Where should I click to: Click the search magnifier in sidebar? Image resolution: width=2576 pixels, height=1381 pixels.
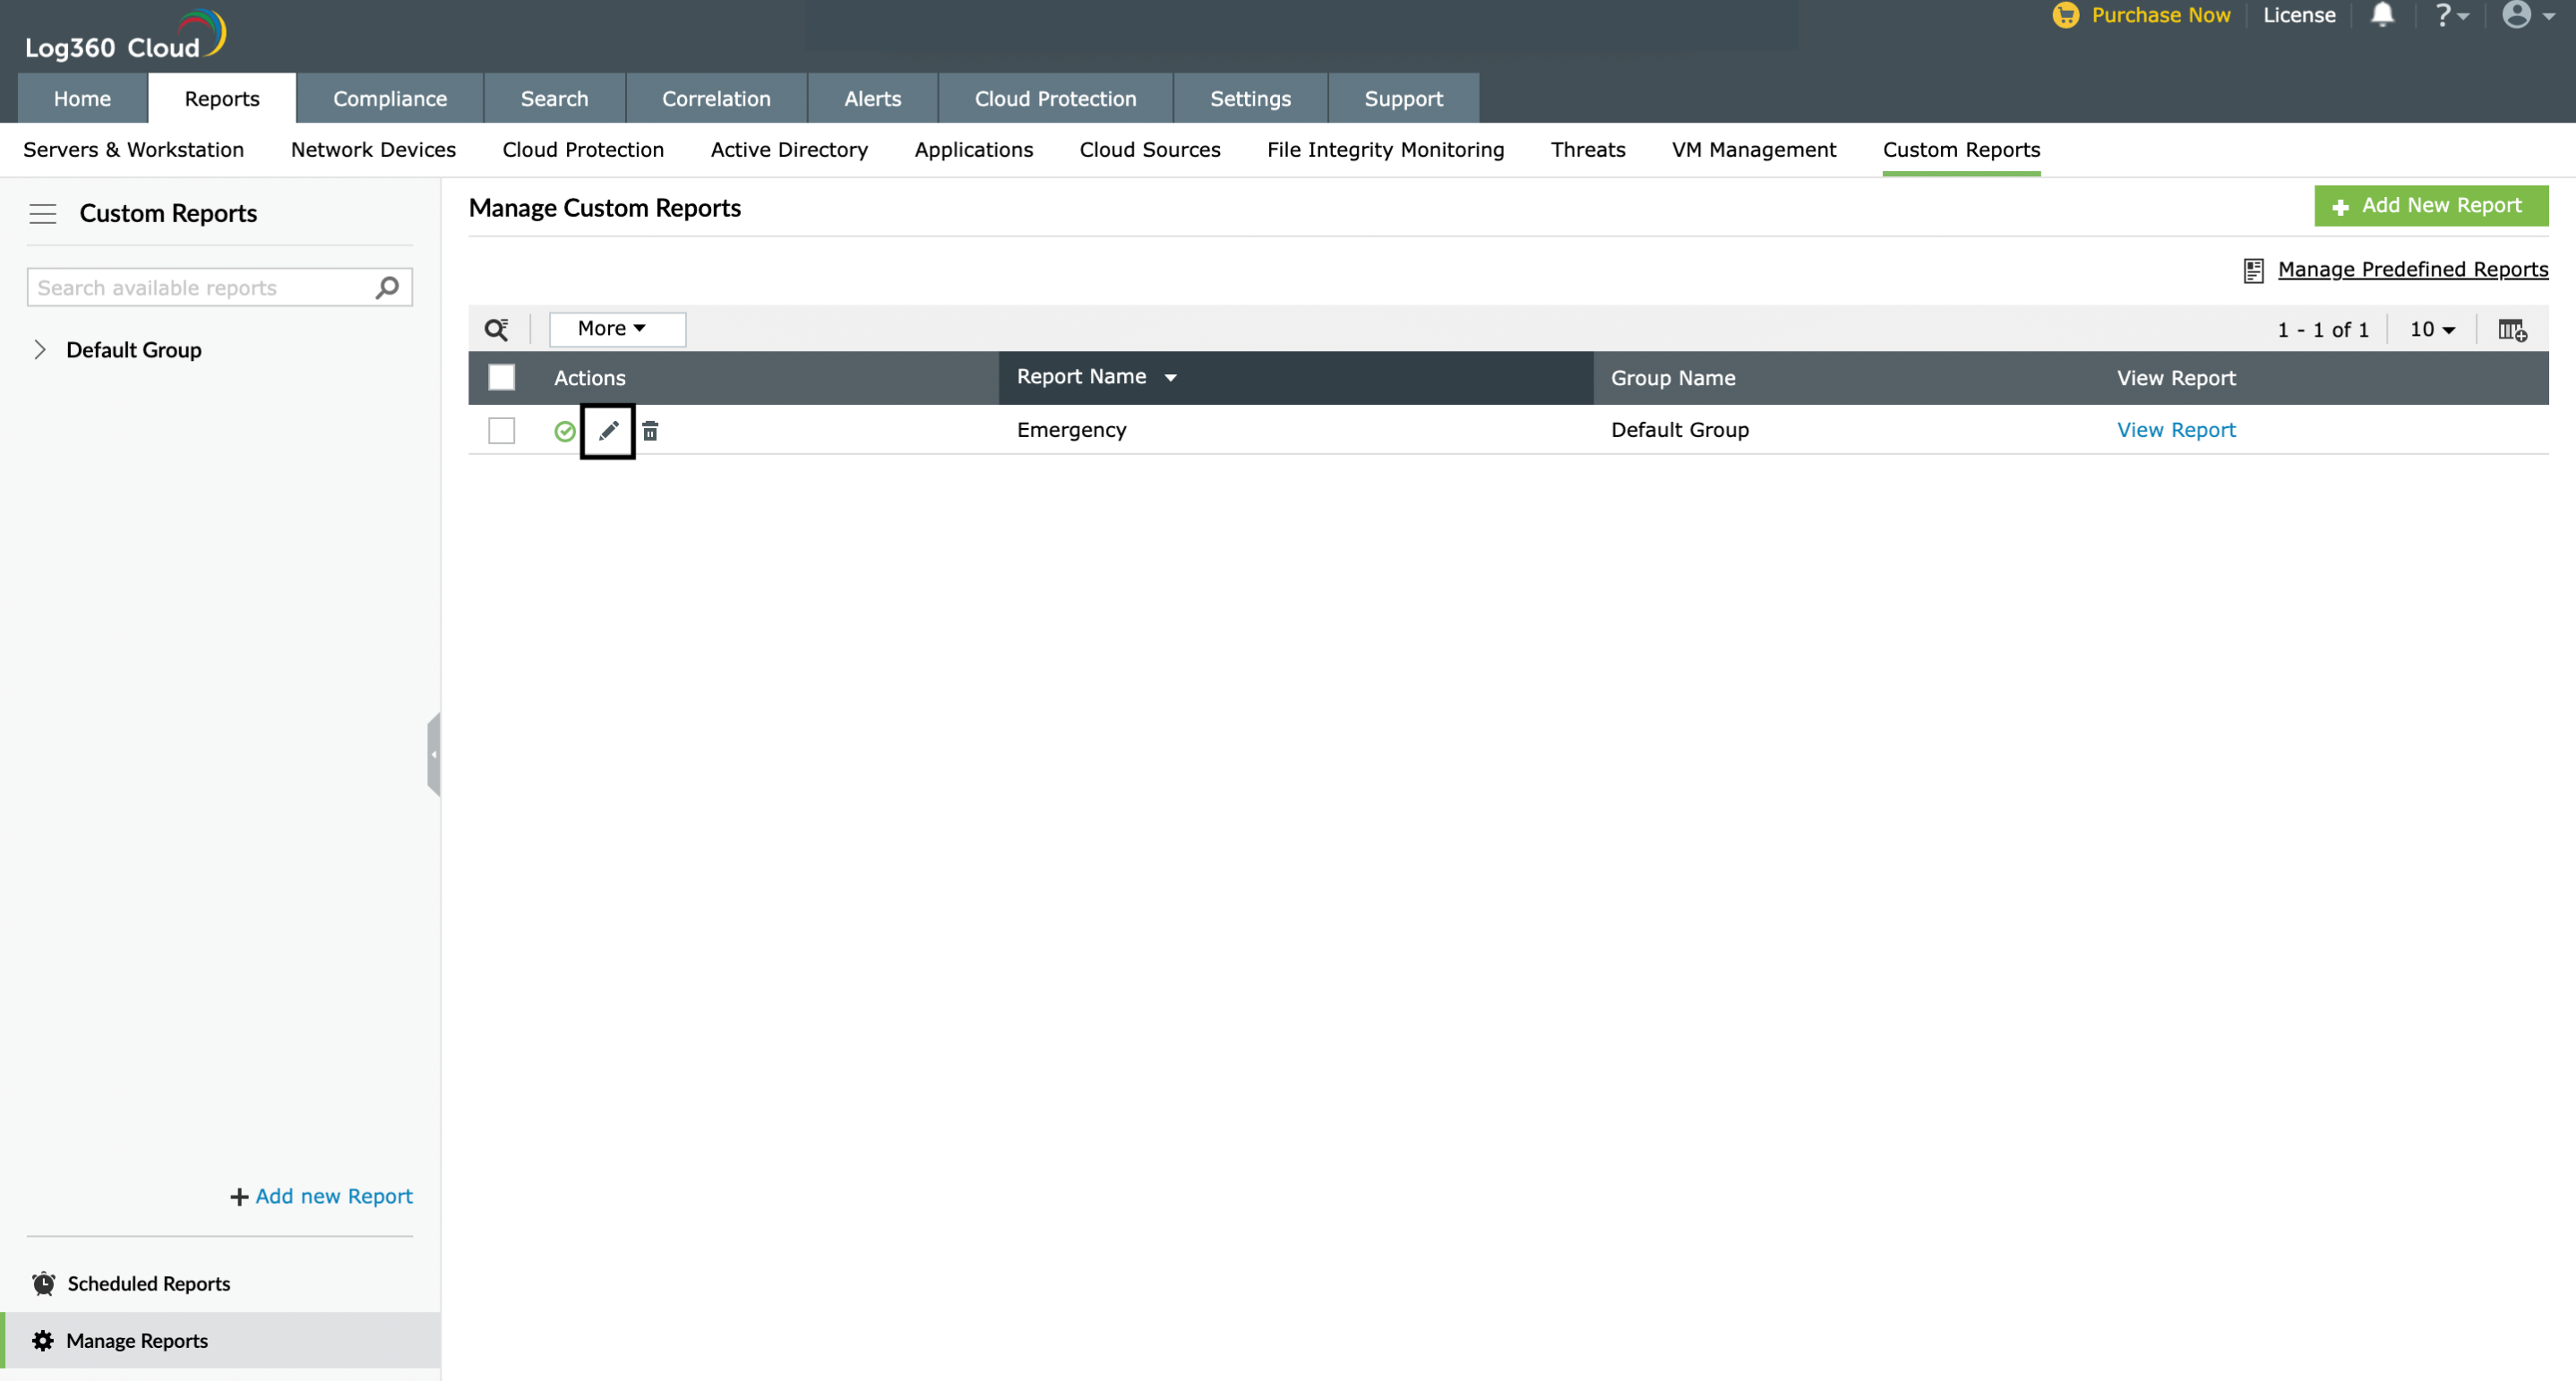pos(387,288)
